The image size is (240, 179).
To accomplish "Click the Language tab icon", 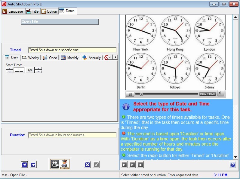I will coord(5,11).
